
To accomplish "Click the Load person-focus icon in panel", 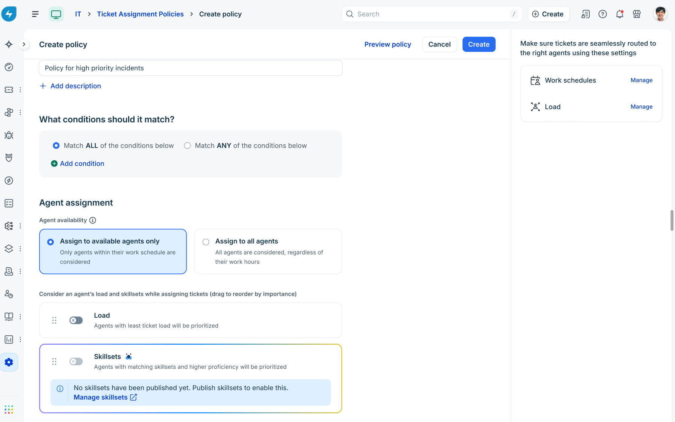I will [535, 107].
